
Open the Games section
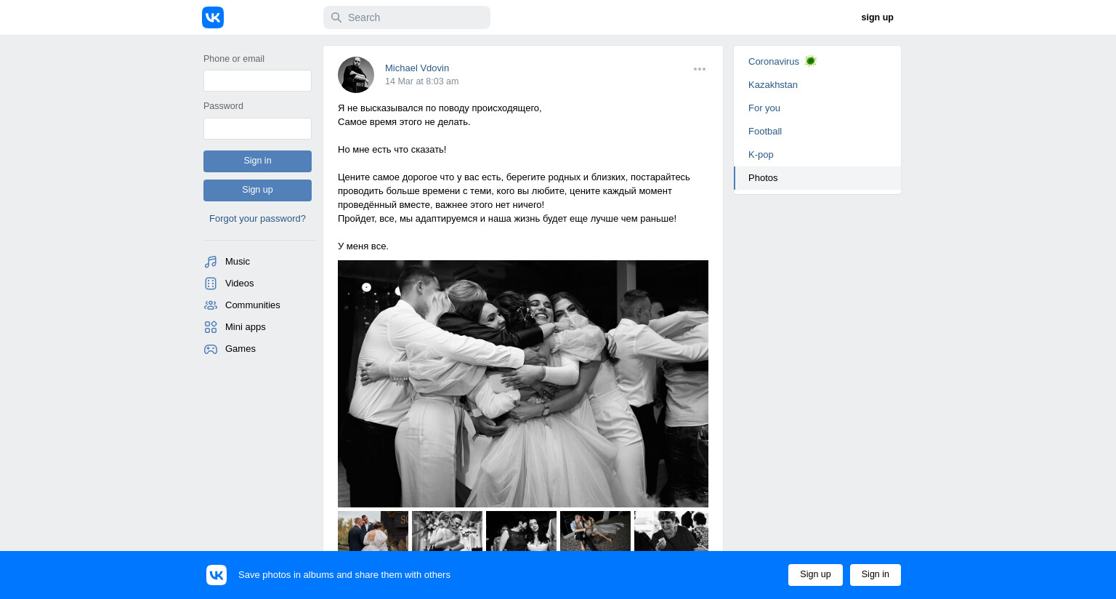[x=240, y=349]
